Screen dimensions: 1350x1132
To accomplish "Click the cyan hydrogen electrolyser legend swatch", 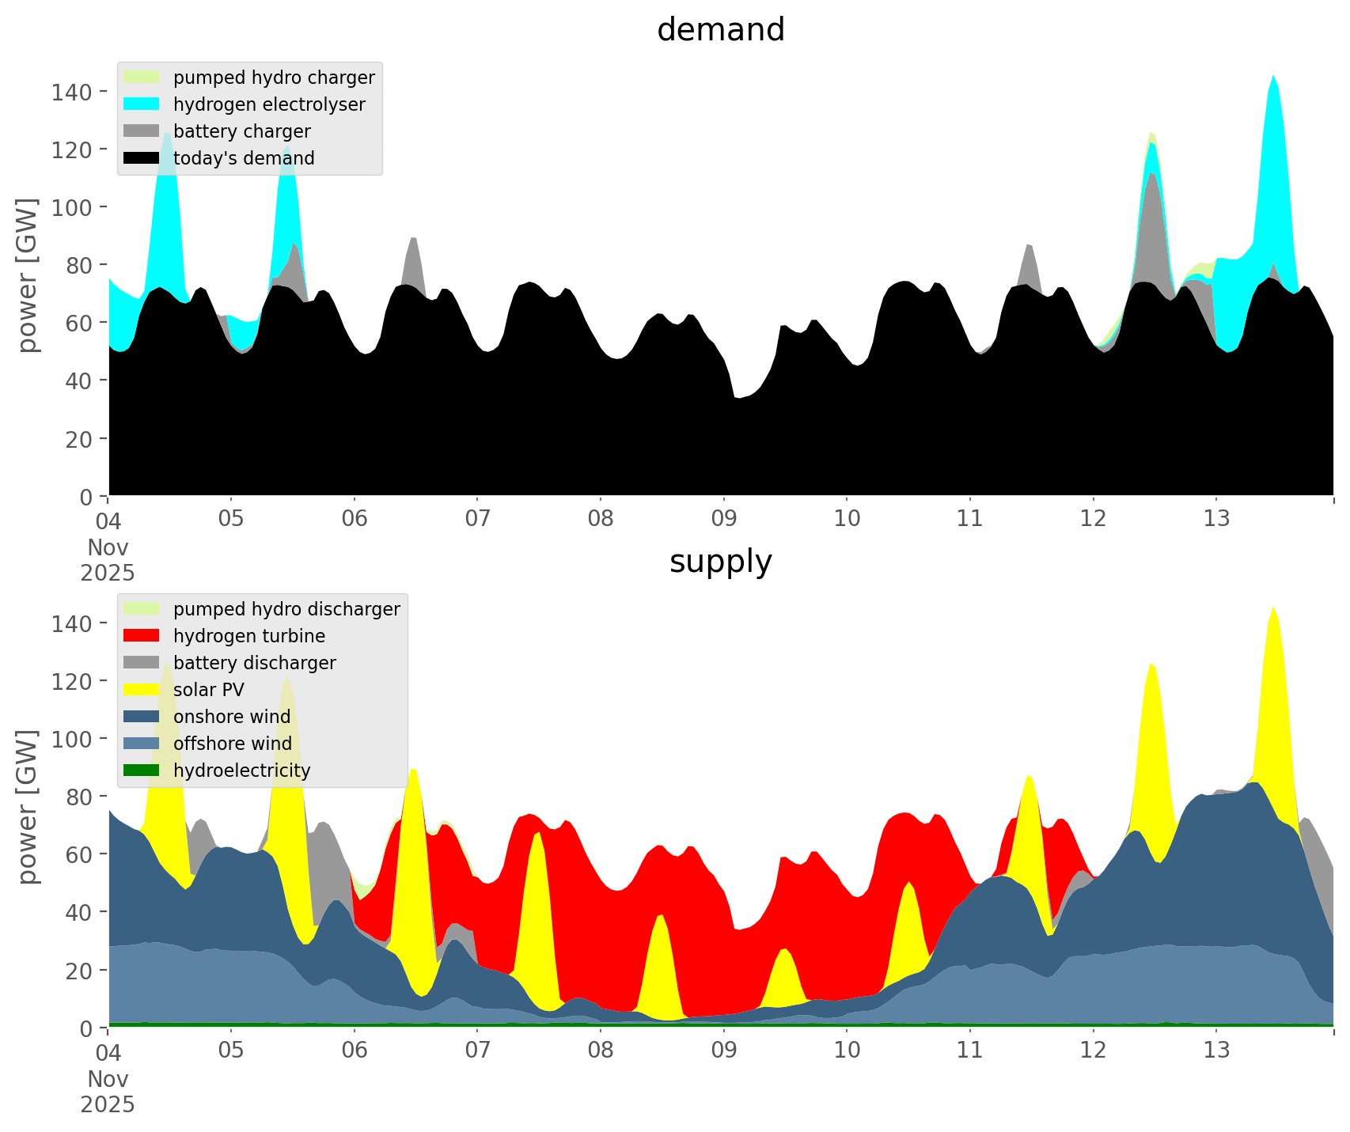I will (x=142, y=104).
